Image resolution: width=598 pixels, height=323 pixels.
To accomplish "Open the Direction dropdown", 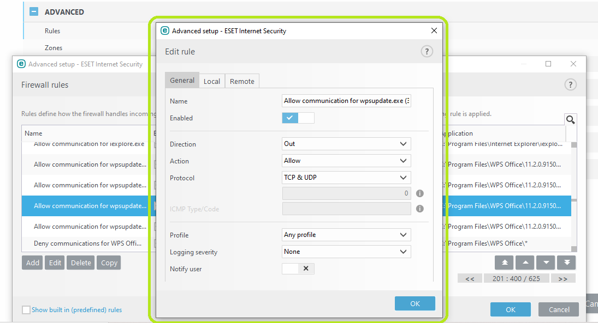I will tap(346, 144).
